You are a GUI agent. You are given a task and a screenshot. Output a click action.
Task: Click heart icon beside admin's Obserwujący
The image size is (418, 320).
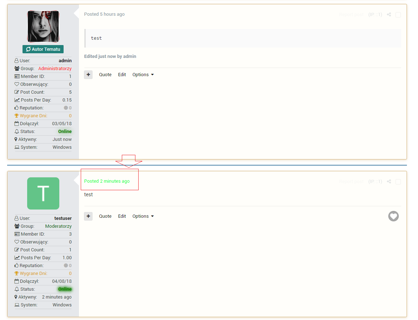[17, 84]
